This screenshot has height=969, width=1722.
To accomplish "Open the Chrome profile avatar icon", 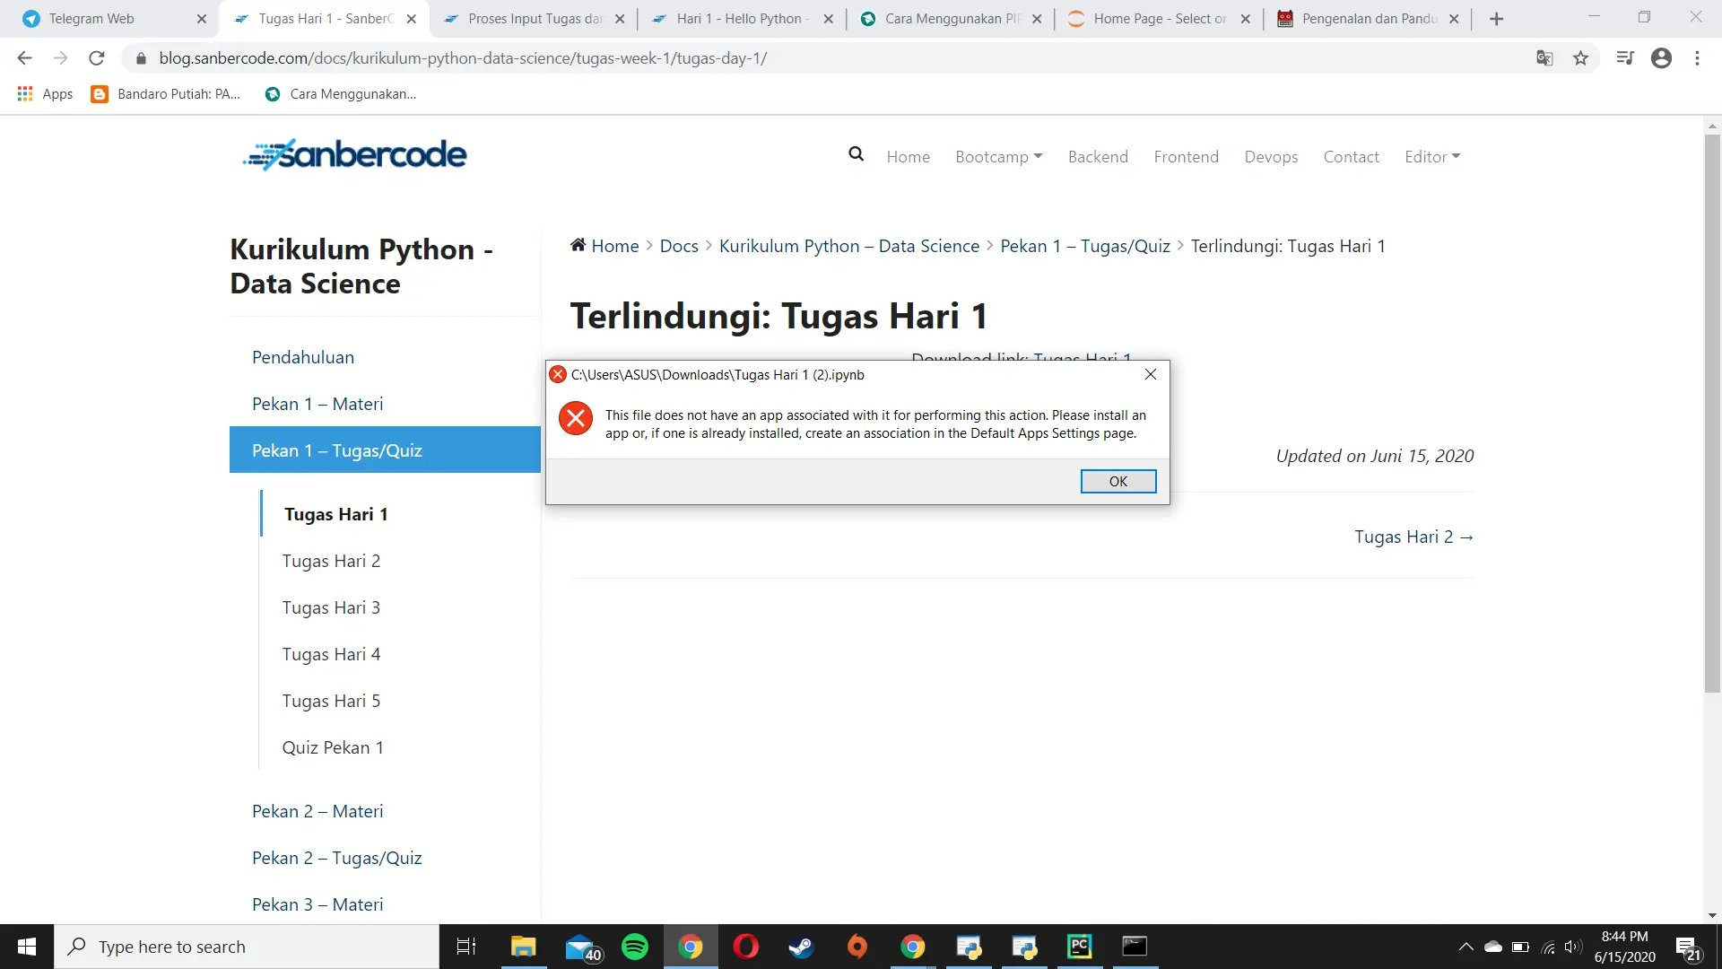I will (x=1661, y=58).
